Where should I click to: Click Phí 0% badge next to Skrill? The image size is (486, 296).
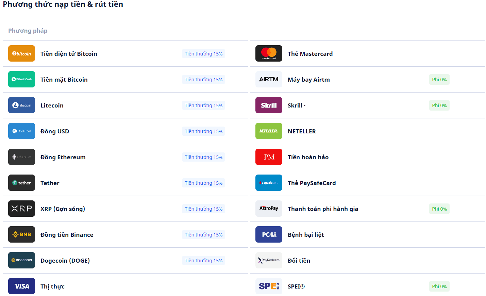tap(439, 105)
